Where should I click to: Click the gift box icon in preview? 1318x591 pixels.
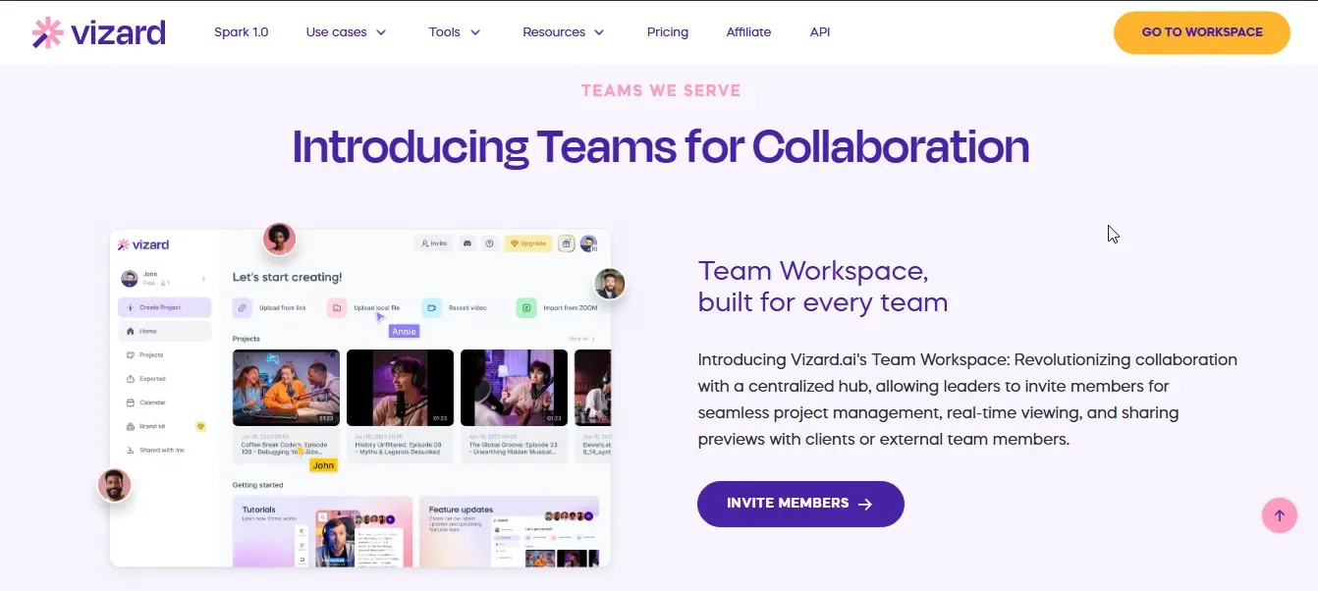point(566,243)
